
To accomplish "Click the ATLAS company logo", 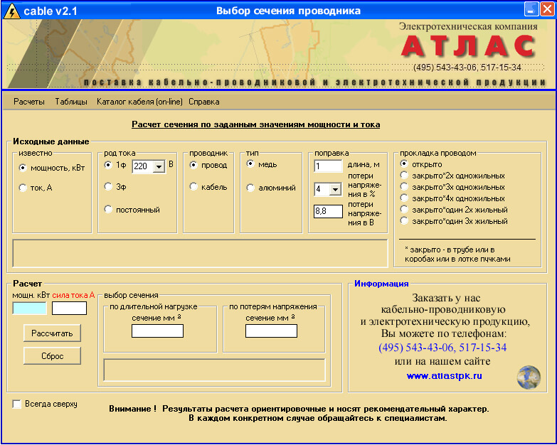I will tap(467, 47).
